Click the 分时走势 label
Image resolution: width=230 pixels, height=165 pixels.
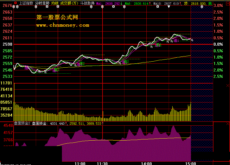pyautogui.click(x=42, y=3)
